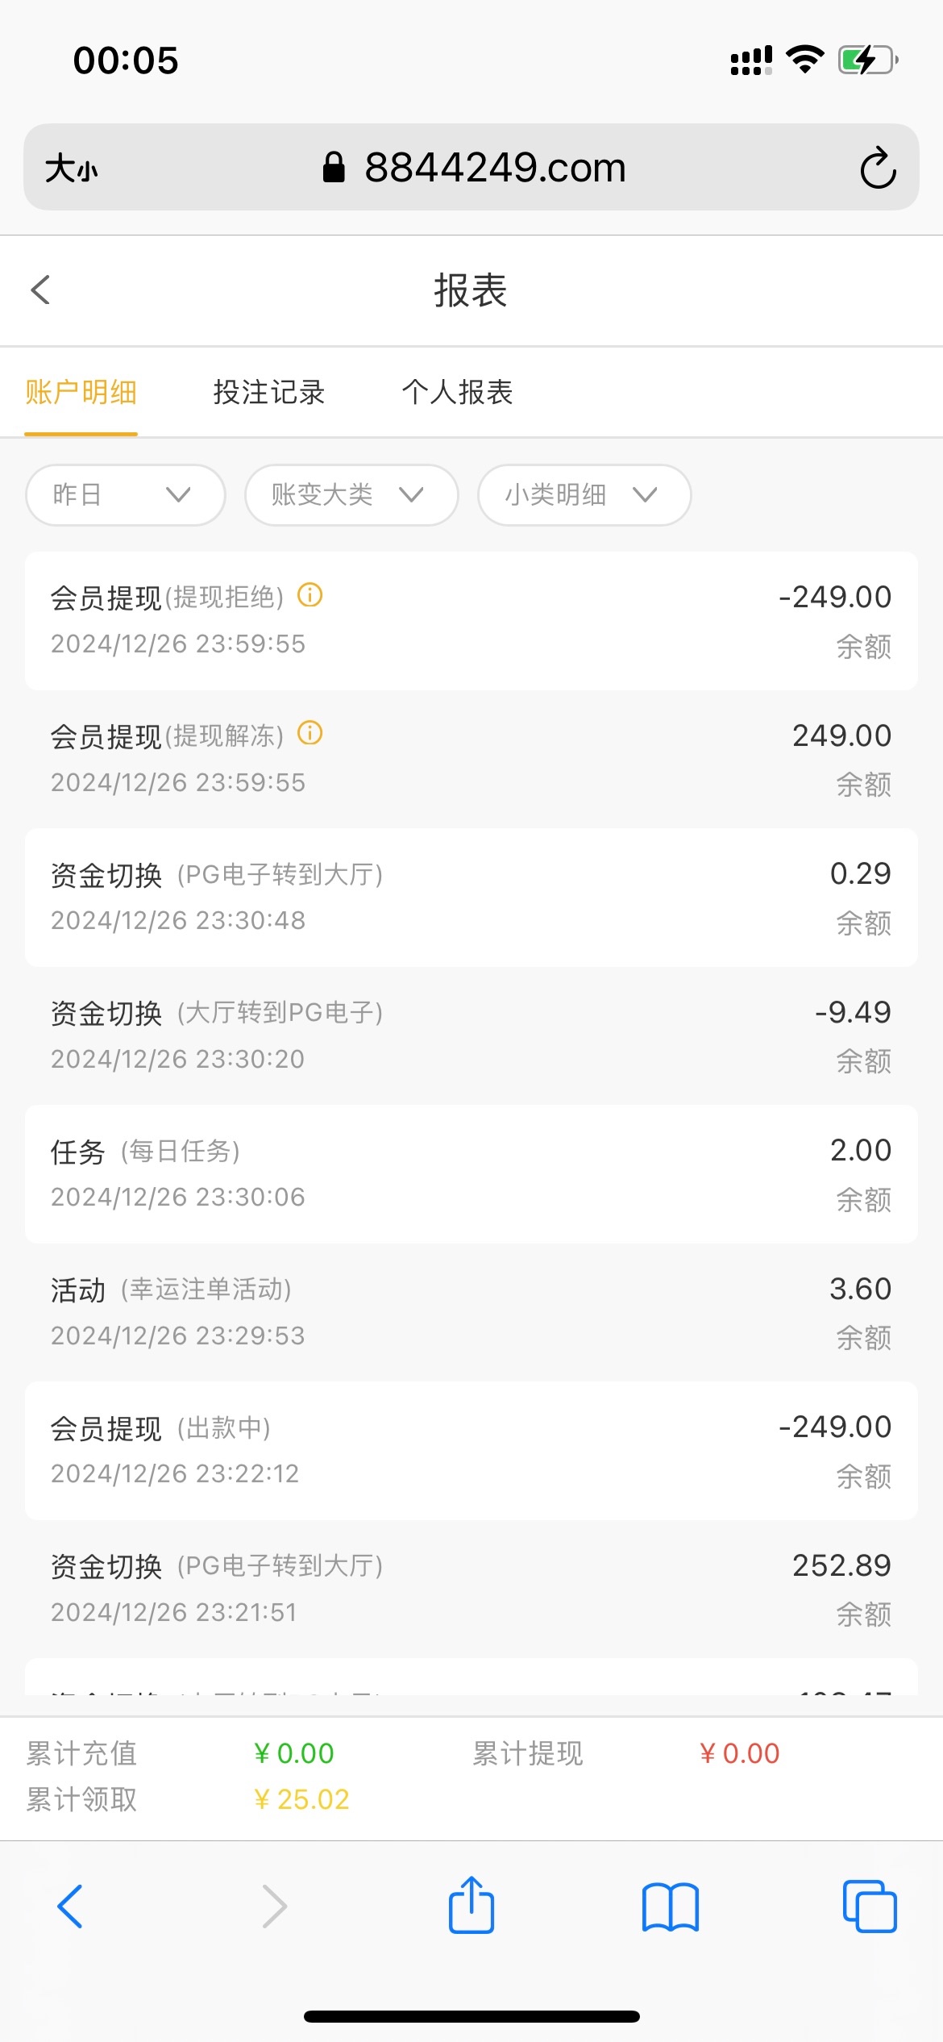Select the 账户明细 tab
Viewport: 943px width, 2042px height.
click(x=81, y=393)
